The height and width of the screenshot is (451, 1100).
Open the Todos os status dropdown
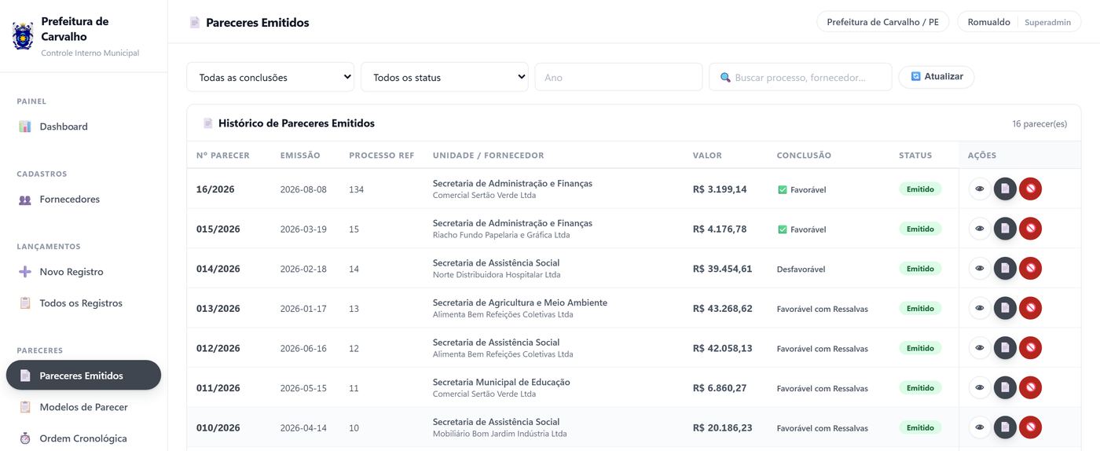[445, 77]
